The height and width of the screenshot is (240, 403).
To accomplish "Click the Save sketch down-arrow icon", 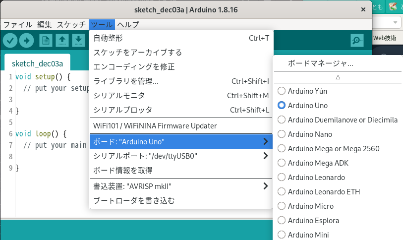I will (x=78, y=41).
